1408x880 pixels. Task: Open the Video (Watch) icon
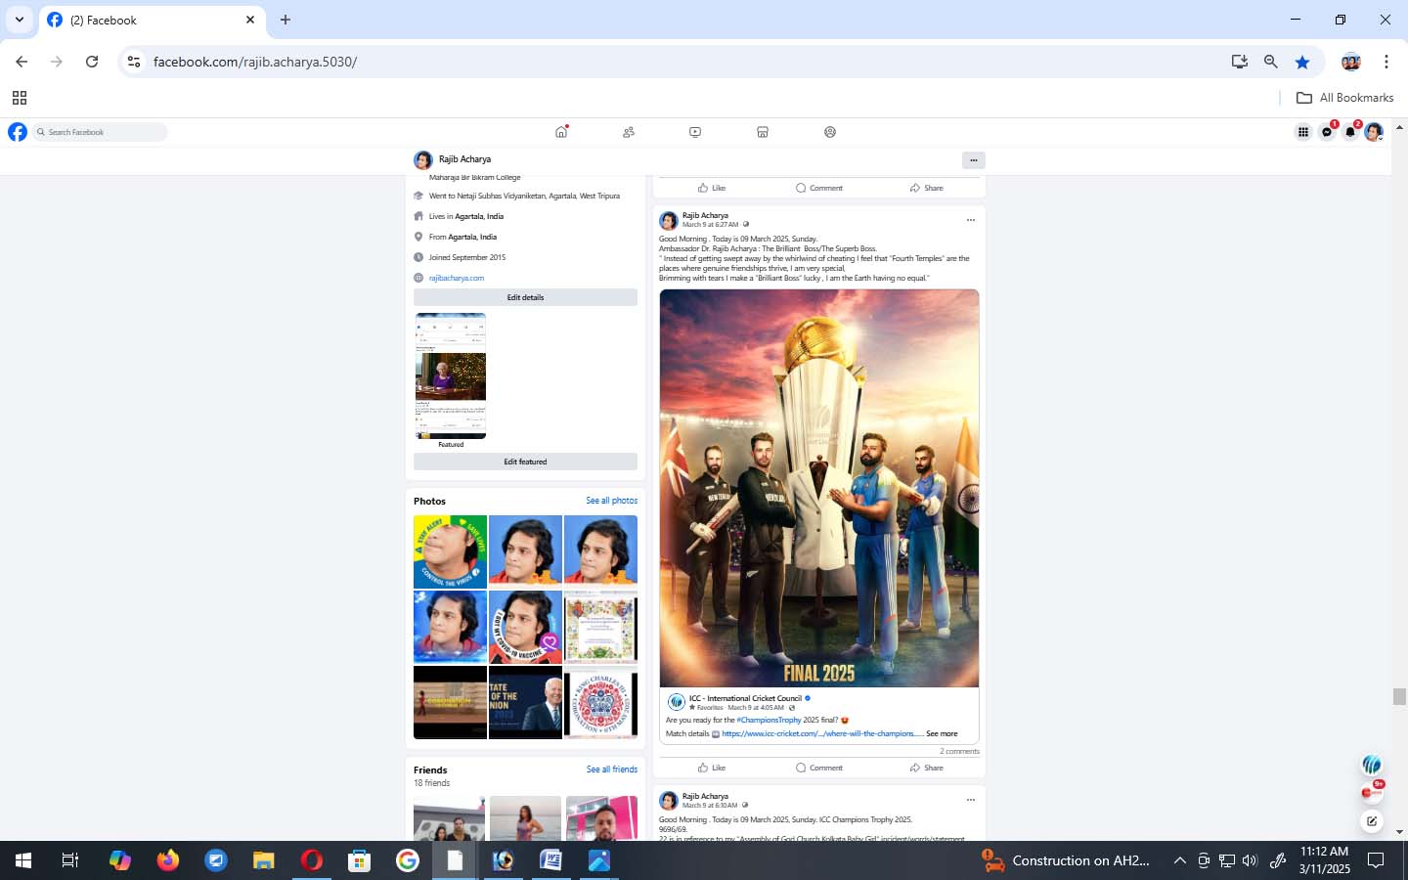coord(695,132)
